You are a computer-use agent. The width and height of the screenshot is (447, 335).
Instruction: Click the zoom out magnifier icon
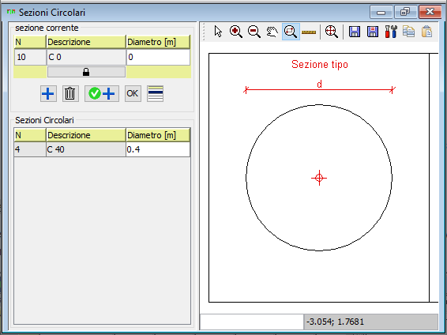point(254,32)
